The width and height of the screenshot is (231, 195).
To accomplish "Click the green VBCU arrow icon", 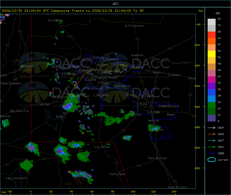I will pos(211,147).
